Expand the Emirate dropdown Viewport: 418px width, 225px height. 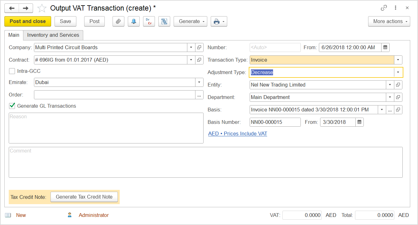coord(199,82)
